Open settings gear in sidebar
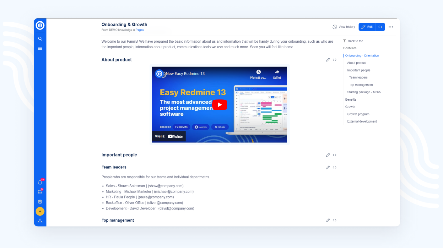Screen dimensions: 443x248 [40, 202]
